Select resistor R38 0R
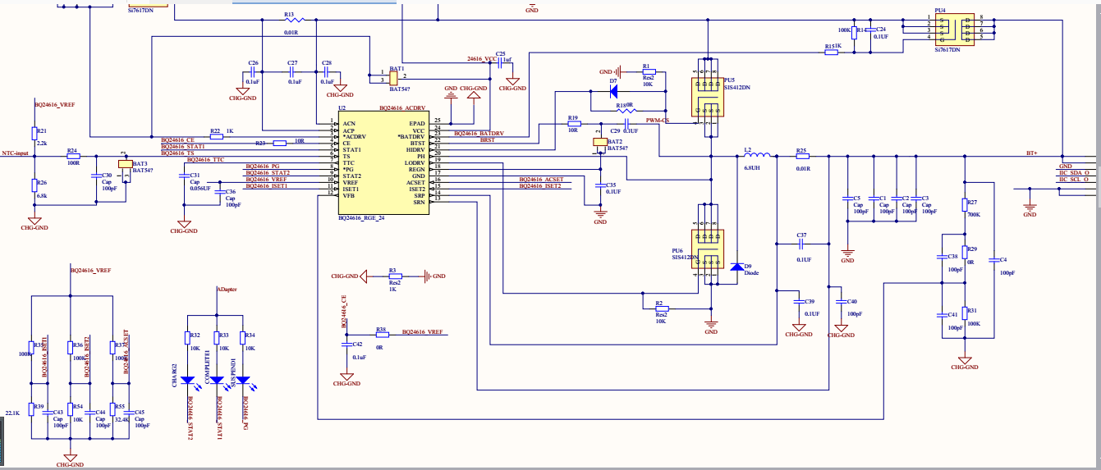The height and width of the screenshot is (470, 1101). pyautogui.click(x=382, y=334)
